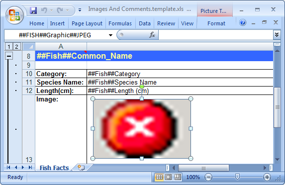Click the insert function fx icon
The image size is (285, 185).
click(x=152, y=35)
